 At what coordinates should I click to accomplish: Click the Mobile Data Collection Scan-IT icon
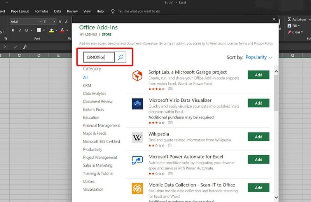pyautogui.click(x=137, y=188)
